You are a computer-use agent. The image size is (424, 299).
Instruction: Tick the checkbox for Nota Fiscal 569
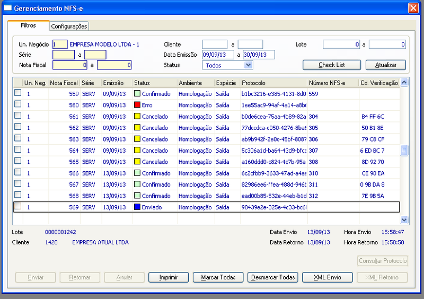[x=18, y=206]
